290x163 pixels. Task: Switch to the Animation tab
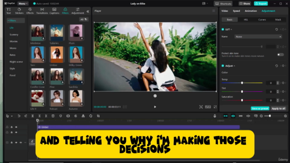point(251,11)
